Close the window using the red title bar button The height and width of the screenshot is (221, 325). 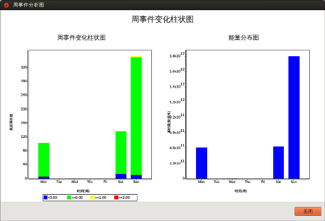[6, 5]
